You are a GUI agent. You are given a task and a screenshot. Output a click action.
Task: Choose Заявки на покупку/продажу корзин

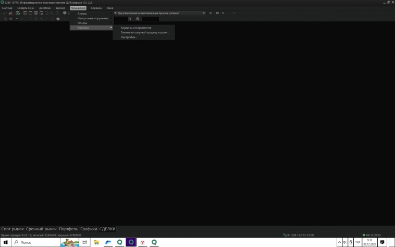[145, 32]
